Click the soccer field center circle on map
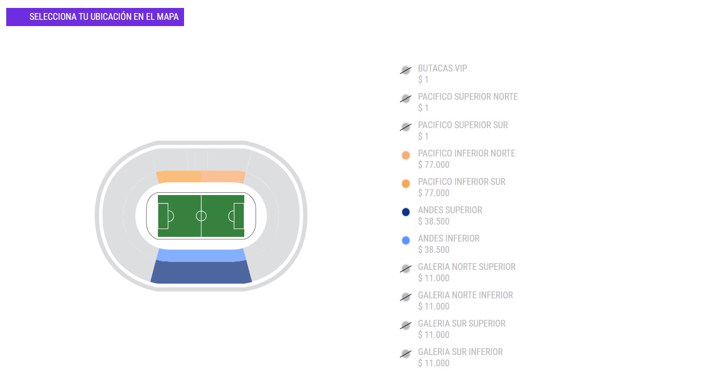The image size is (718, 389). pos(201,216)
